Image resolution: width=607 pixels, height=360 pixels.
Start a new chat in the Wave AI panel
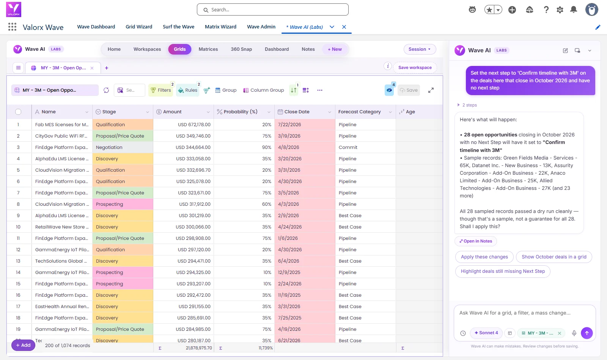coord(565,50)
